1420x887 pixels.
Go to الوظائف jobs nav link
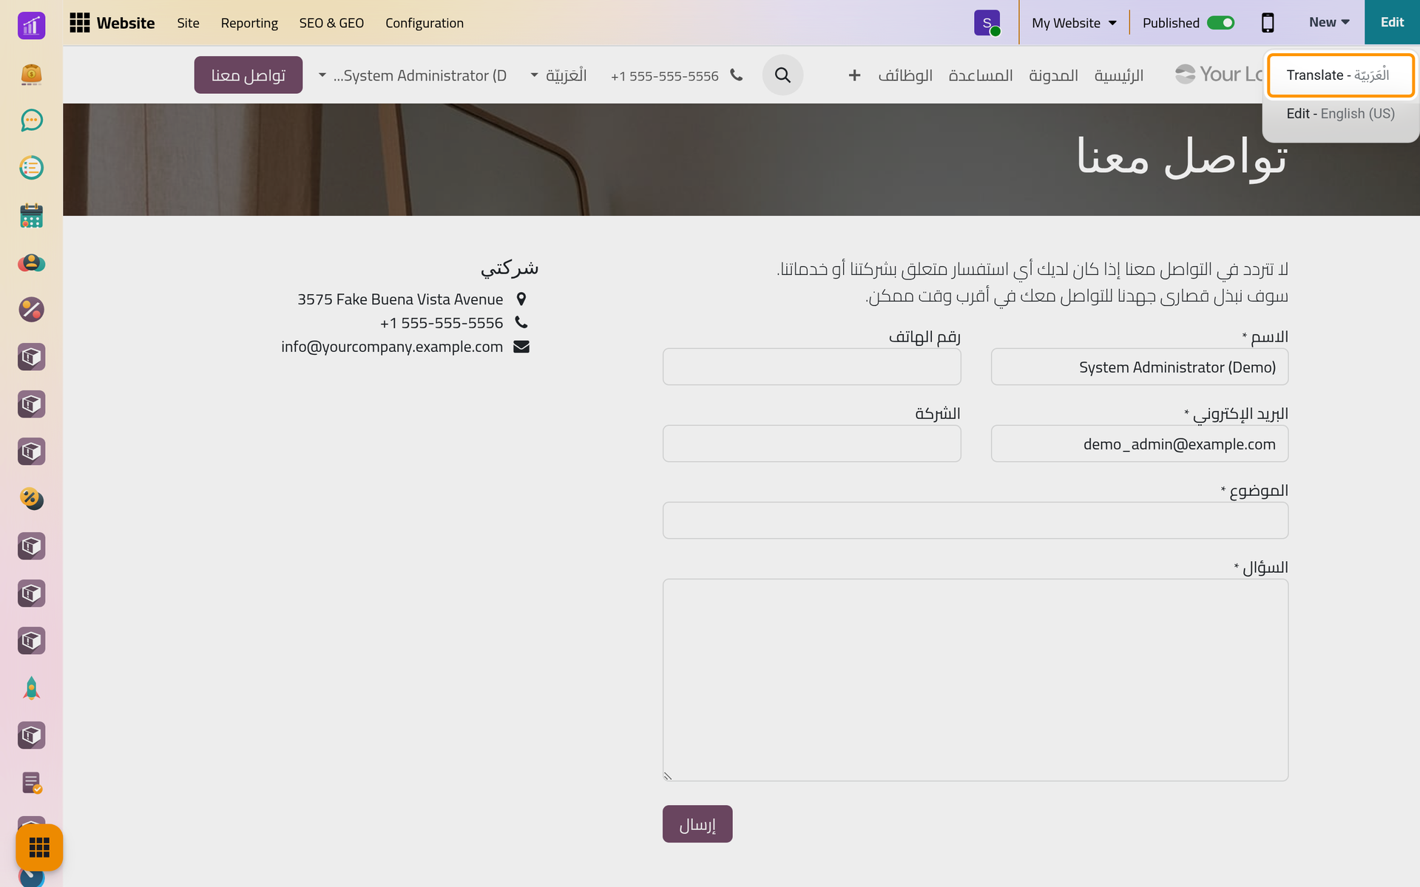click(905, 75)
